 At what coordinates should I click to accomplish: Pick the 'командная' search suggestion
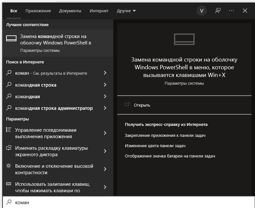[x=27, y=97]
